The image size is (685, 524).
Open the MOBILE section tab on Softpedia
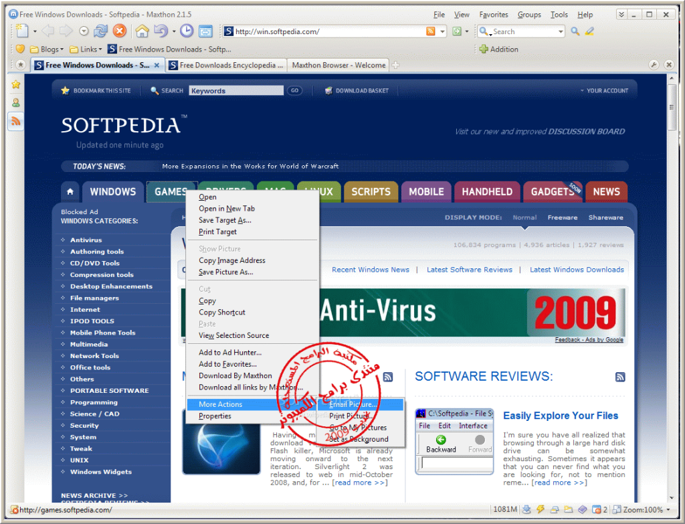click(426, 192)
